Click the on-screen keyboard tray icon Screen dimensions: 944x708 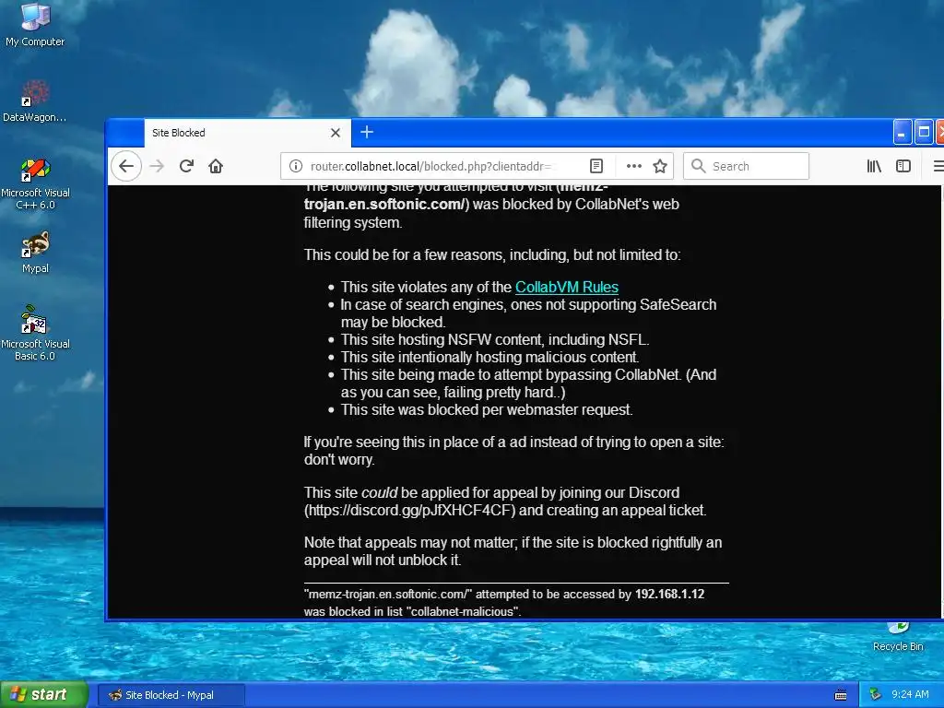tap(841, 695)
